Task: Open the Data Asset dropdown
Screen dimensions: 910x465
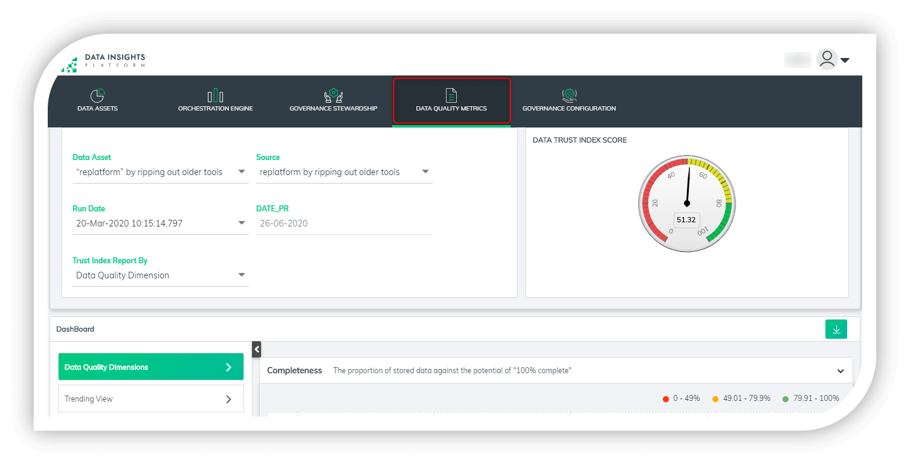Action: (x=160, y=172)
